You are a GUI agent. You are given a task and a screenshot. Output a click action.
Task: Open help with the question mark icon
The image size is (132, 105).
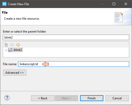click(x=7, y=98)
